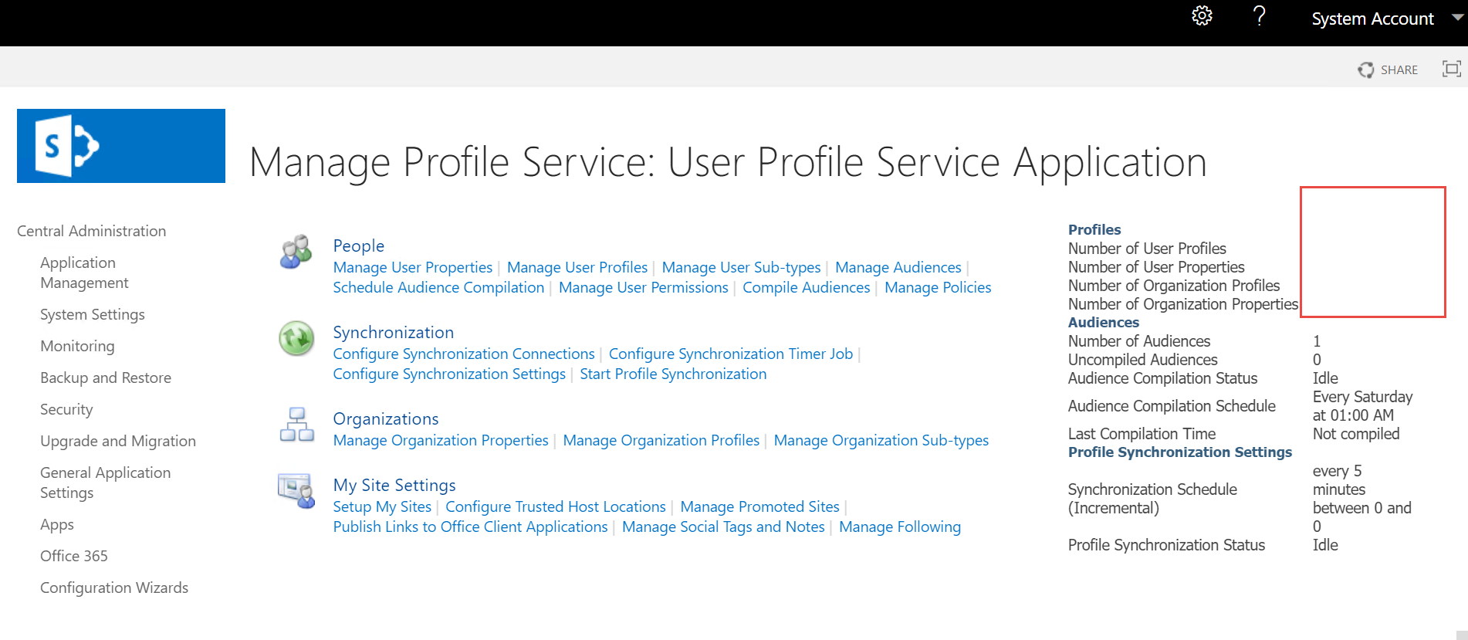The image size is (1468, 640).
Task: Open the Monitoring section
Action: click(77, 346)
